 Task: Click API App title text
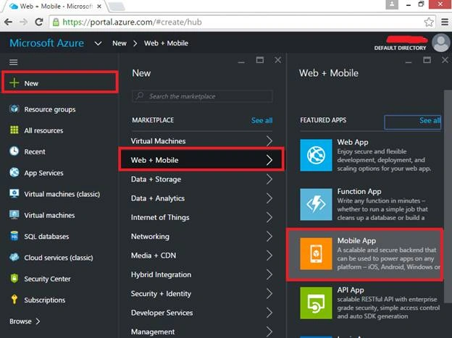351,290
